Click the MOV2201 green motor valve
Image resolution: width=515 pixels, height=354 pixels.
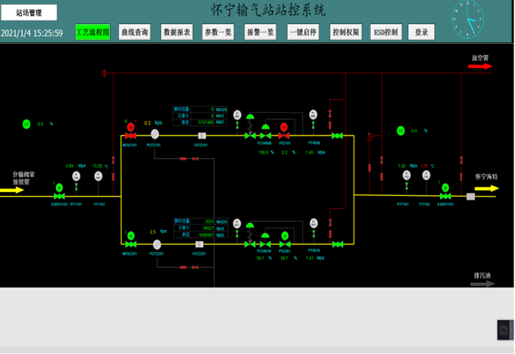tap(130, 235)
